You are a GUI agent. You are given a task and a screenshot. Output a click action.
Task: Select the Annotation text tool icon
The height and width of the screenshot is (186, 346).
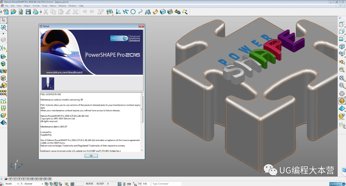(x=148, y=12)
